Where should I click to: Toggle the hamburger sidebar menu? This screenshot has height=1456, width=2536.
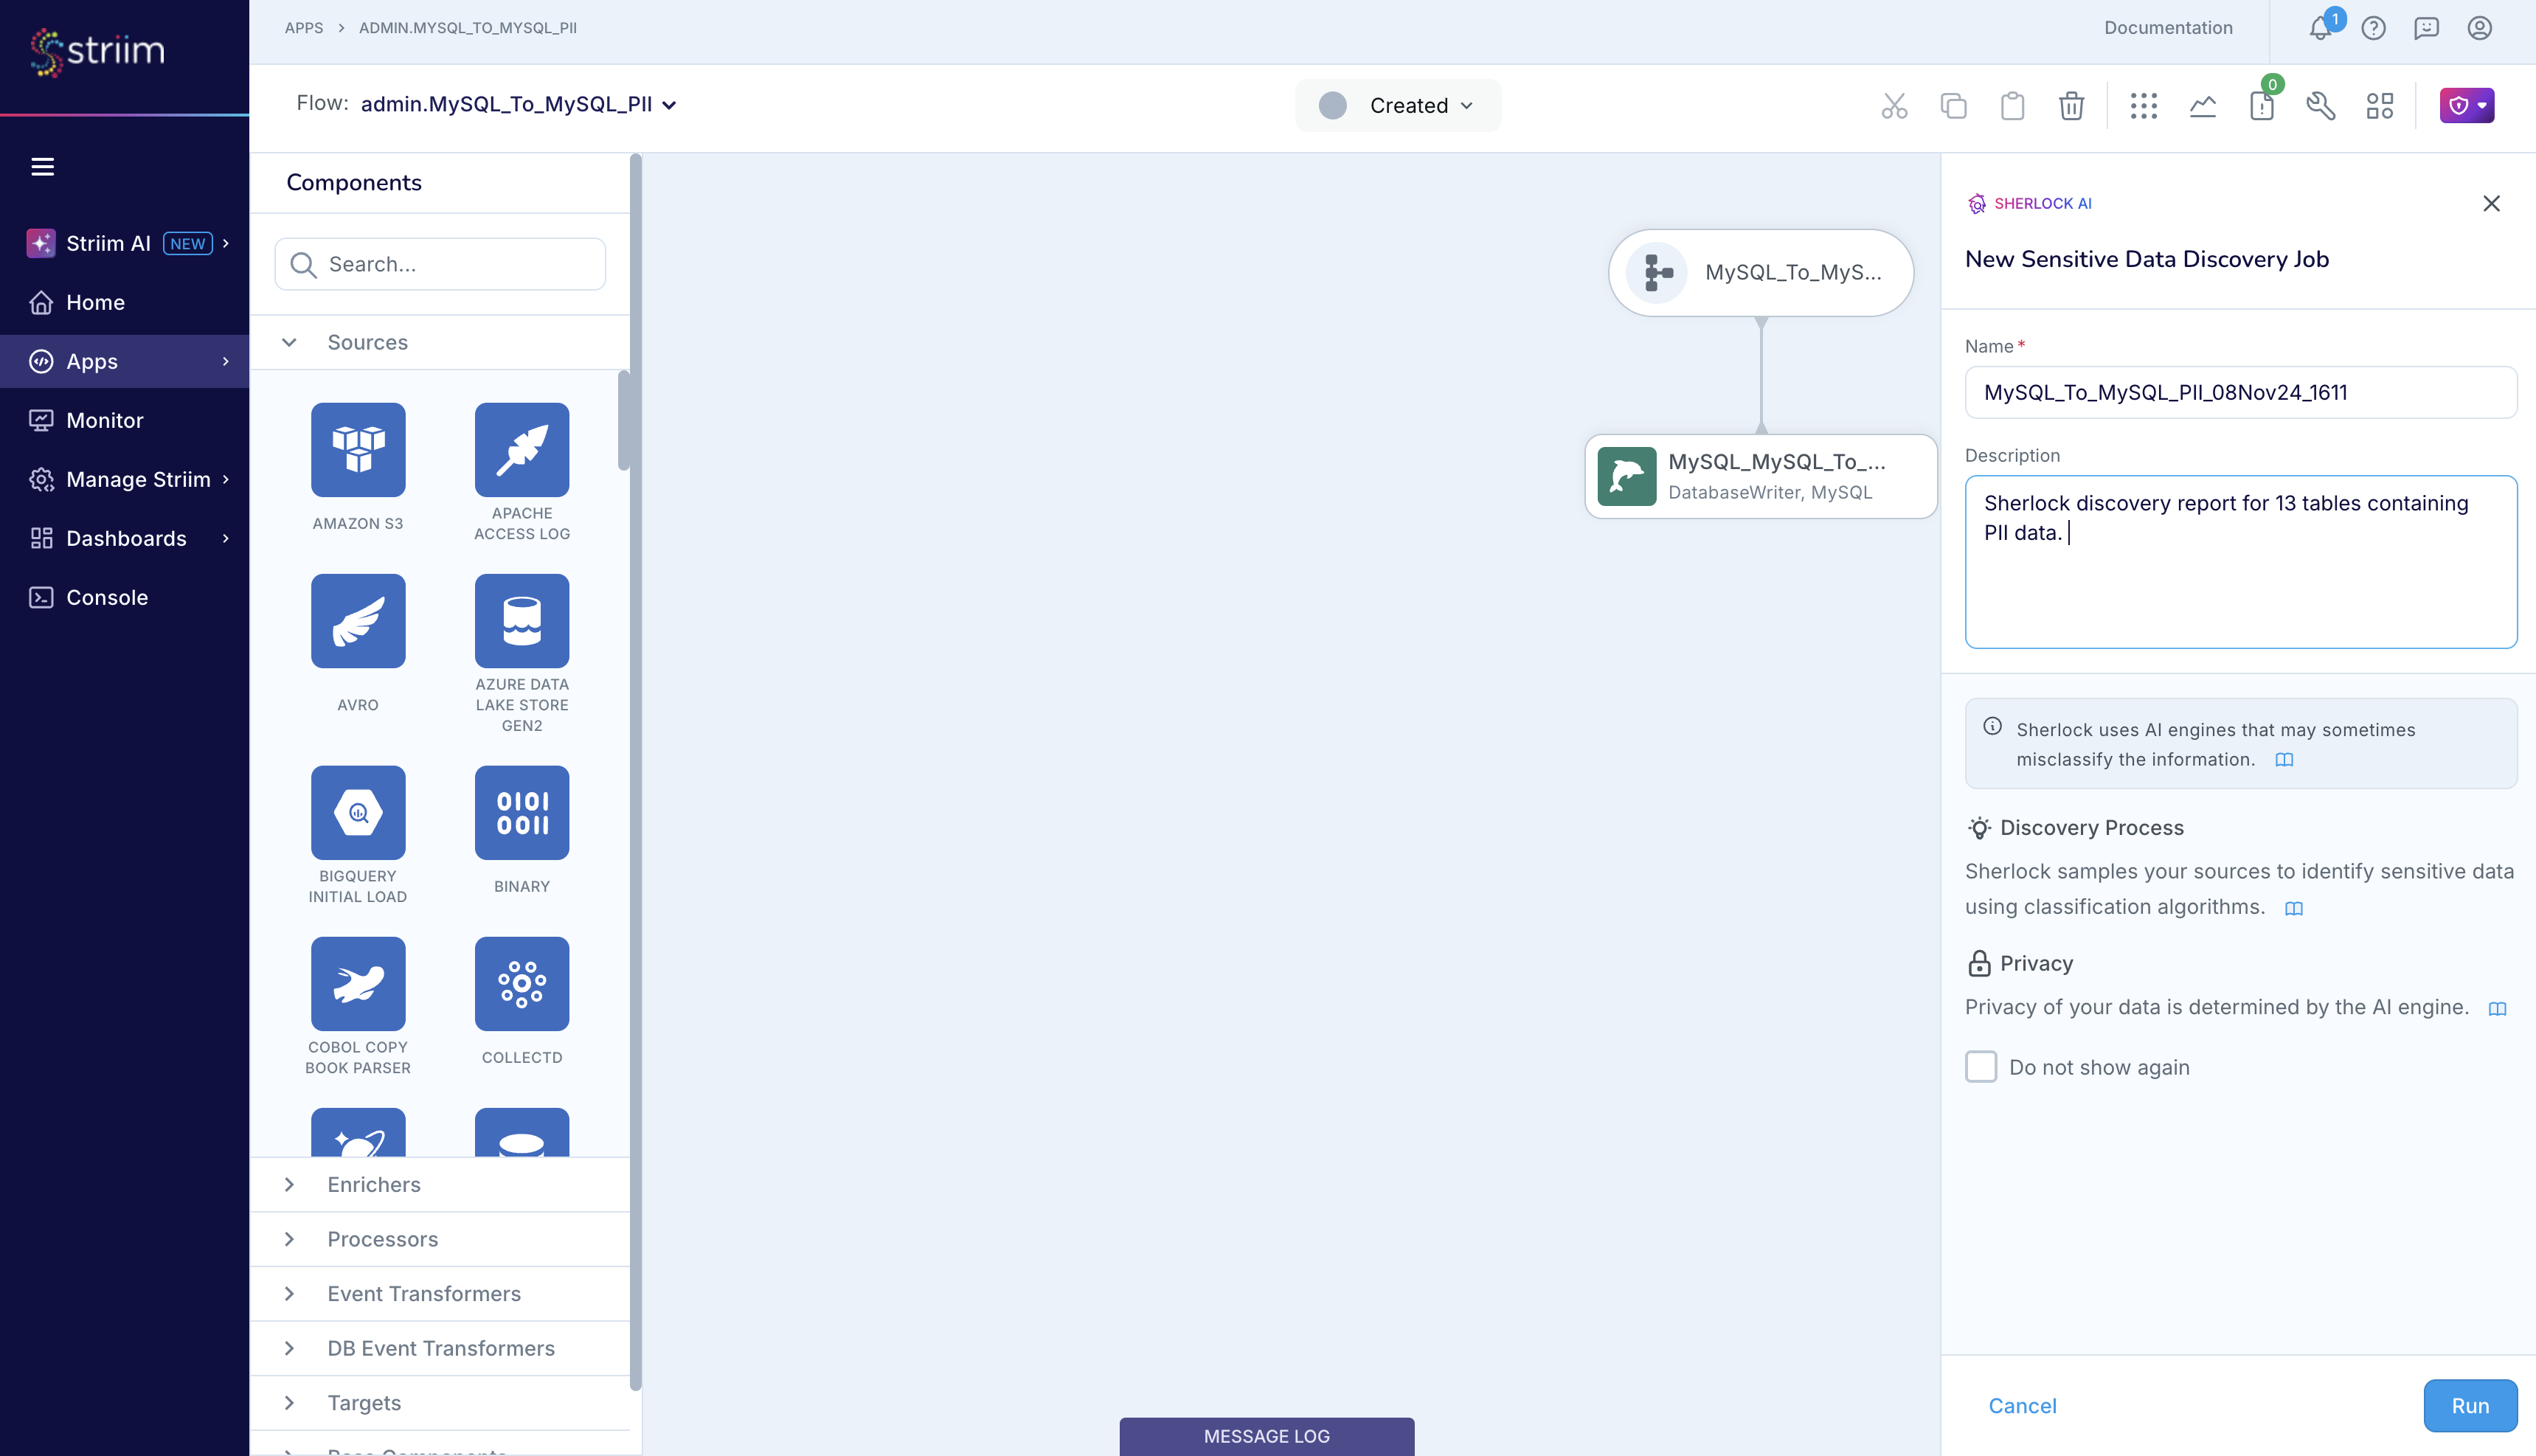pyautogui.click(x=42, y=166)
